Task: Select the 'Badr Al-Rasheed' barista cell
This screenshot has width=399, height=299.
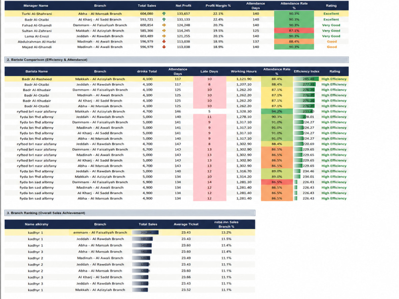Action: (x=37, y=79)
